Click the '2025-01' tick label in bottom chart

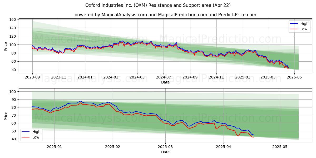55,147
